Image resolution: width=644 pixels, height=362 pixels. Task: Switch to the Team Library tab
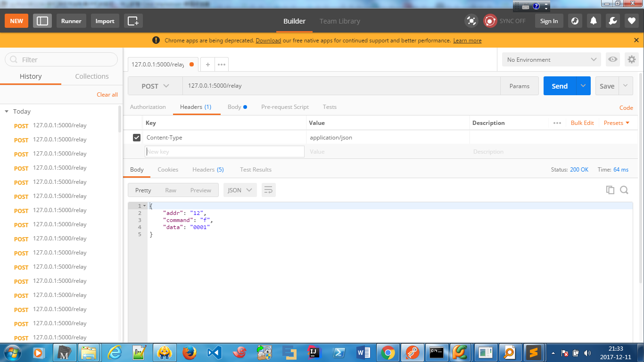pos(339,21)
